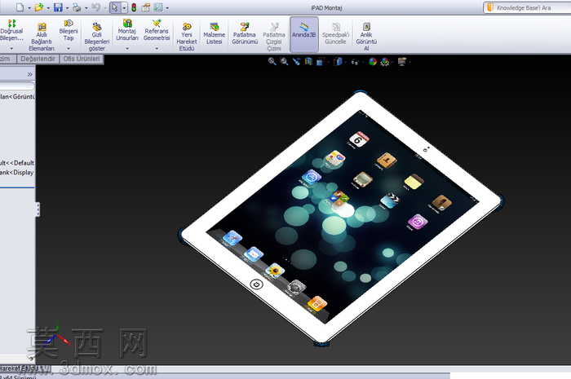Toggle the Section View icon
Viewport: 571px width, 379px height.
(308, 61)
